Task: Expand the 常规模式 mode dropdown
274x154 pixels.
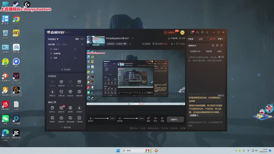Action: point(53,39)
